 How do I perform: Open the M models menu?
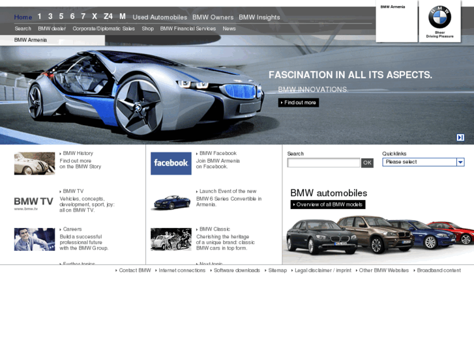click(123, 16)
